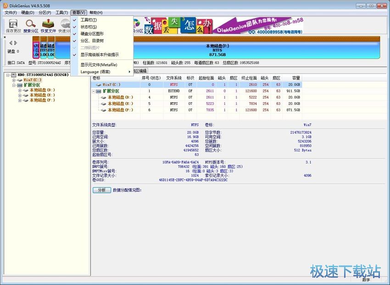390x285 pixels.
Task: Select the 本地磁盘(E:) row in the partition table
Action: pos(196,104)
